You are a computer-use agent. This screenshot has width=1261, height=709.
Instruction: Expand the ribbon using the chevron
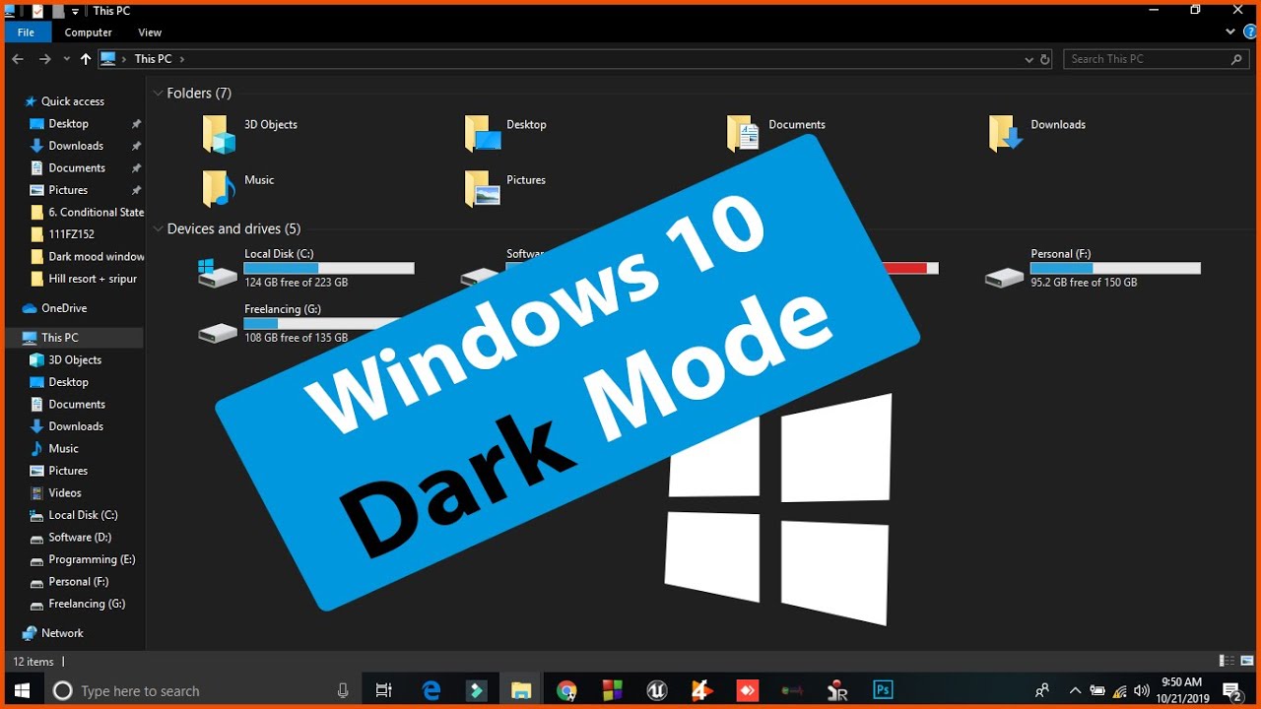point(1230,32)
